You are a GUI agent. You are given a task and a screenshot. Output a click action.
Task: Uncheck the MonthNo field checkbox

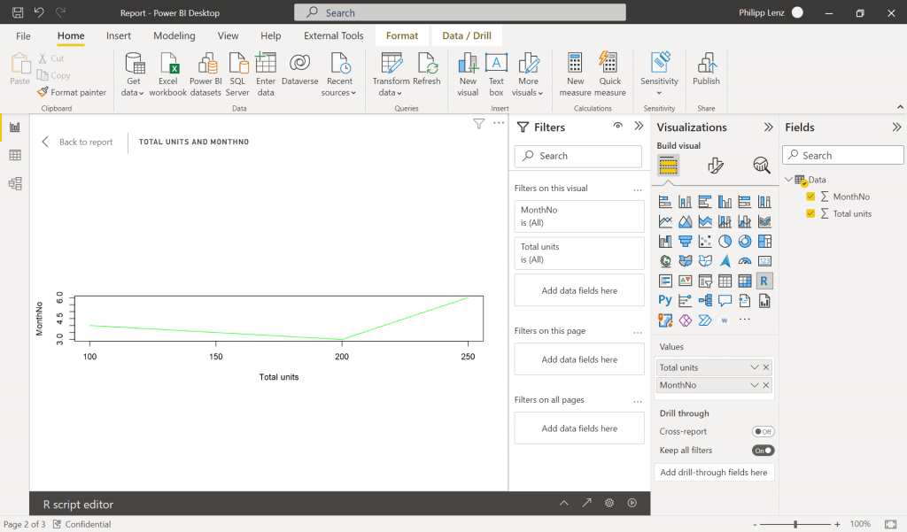click(x=810, y=197)
